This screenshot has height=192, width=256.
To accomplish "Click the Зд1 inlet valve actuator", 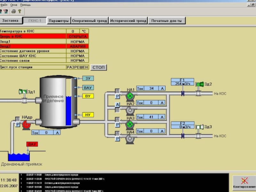I will (23, 92).
